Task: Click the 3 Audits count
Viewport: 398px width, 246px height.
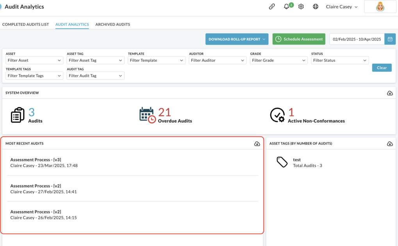Action: [x=32, y=112]
